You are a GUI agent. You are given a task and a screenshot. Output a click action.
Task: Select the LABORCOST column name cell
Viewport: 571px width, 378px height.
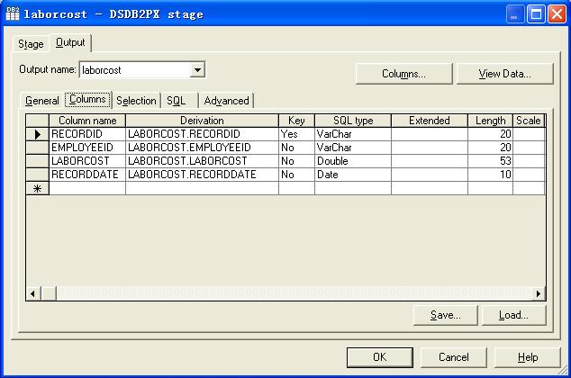(x=87, y=161)
